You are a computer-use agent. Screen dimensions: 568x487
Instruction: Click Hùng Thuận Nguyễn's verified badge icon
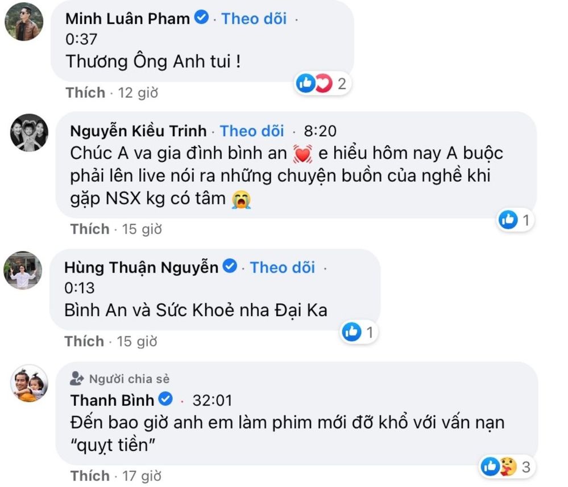click(229, 266)
